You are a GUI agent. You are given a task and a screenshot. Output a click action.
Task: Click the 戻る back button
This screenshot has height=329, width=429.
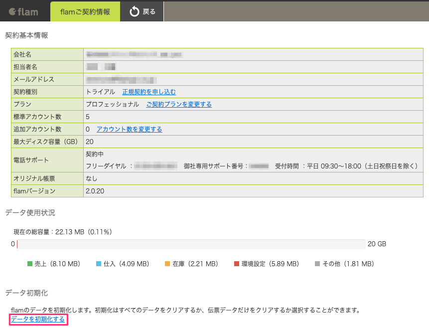point(142,11)
